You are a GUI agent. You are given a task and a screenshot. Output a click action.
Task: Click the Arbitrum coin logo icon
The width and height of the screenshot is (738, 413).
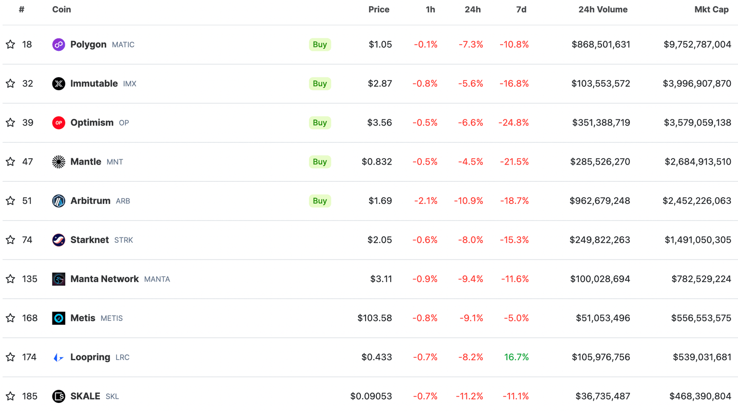coord(59,201)
